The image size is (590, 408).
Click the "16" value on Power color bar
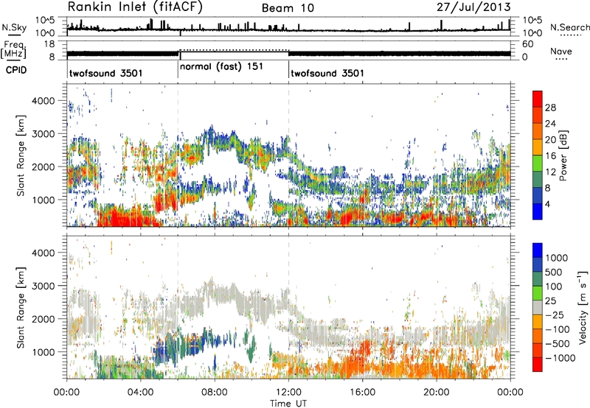coord(550,156)
